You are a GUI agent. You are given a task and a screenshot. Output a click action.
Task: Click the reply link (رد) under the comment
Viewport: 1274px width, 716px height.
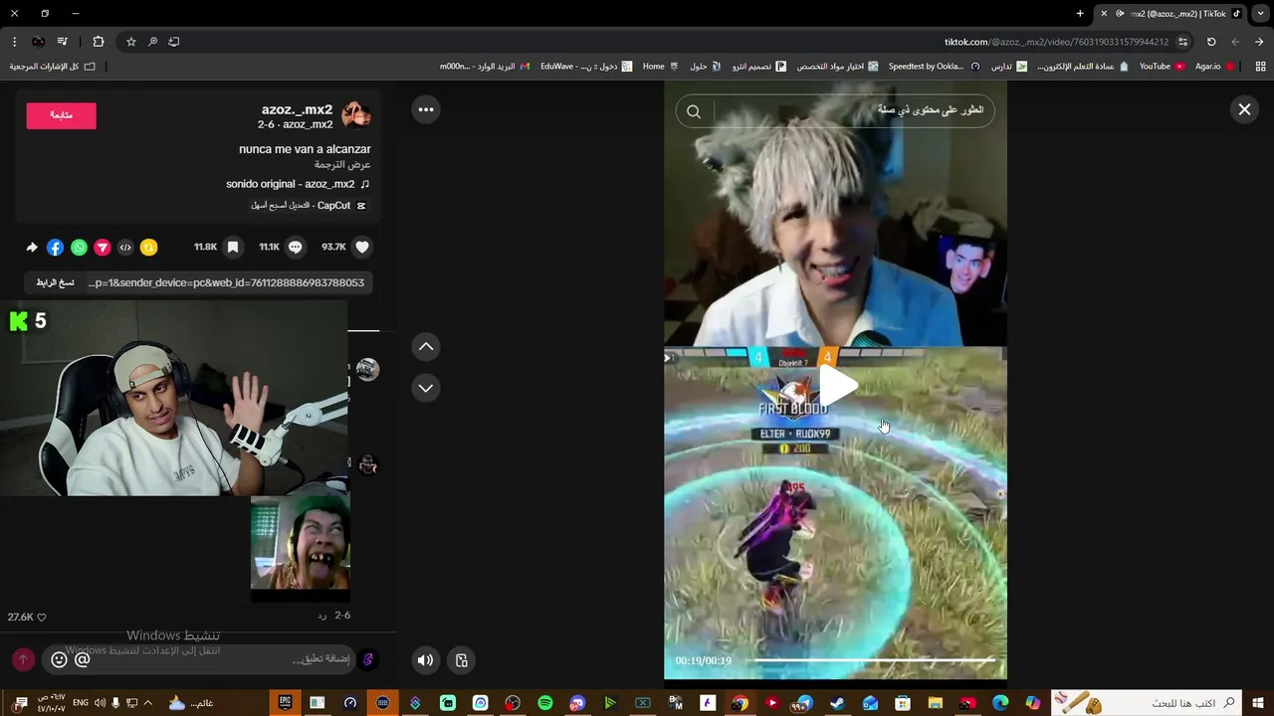point(322,616)
